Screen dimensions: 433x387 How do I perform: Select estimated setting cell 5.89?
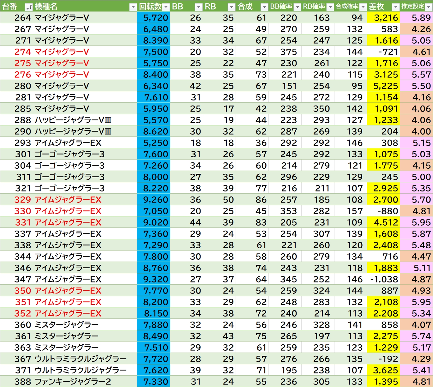click(416, 18)
